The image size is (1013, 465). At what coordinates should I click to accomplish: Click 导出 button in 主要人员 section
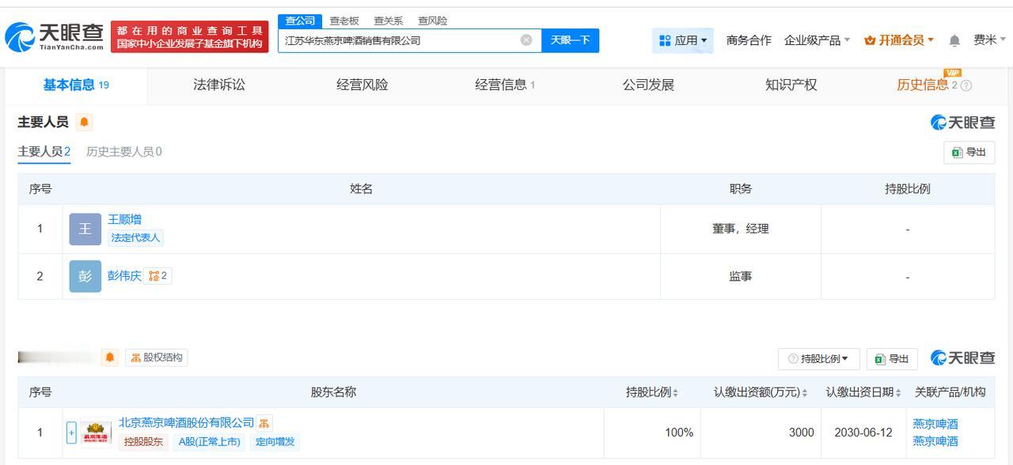(x=969, y=153)
